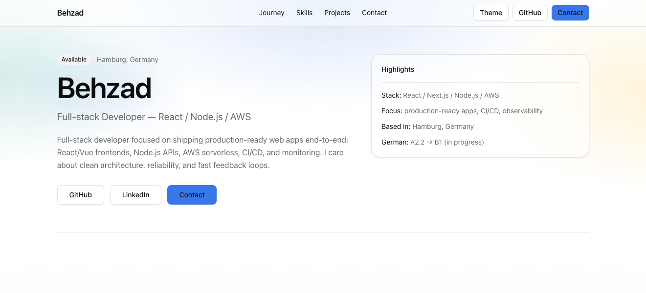Select Projects in the navigation bar
Screen dimensions: 646x293
pos(337,13)
